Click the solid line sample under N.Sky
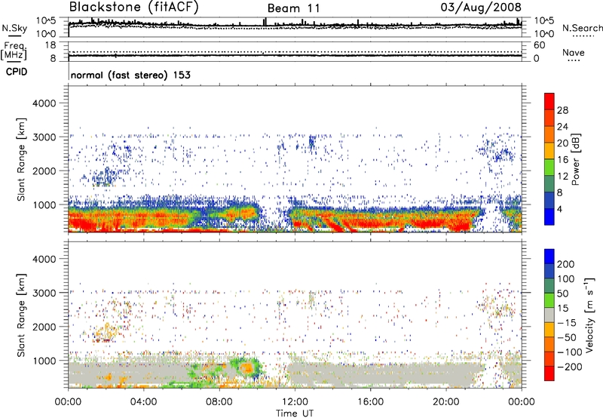Image resolution: width=603 pixels, height=418 pixels. tap(14, 35)
